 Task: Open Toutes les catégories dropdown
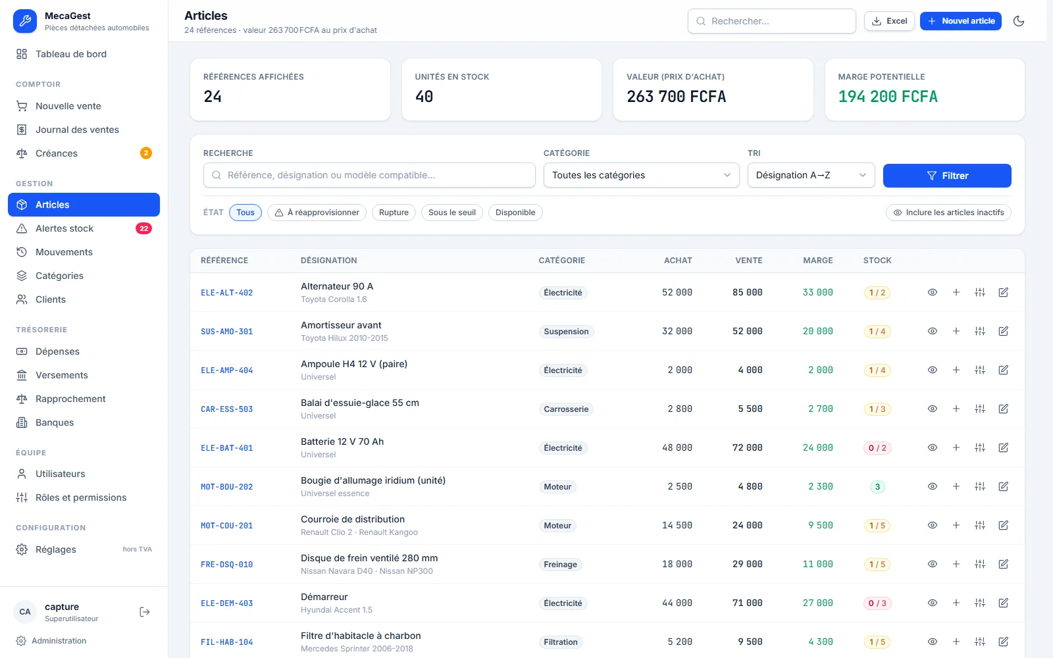[x=642, y=175]
